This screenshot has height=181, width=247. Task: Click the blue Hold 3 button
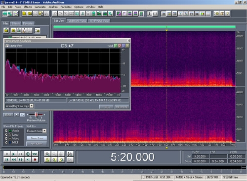[123, 46]
